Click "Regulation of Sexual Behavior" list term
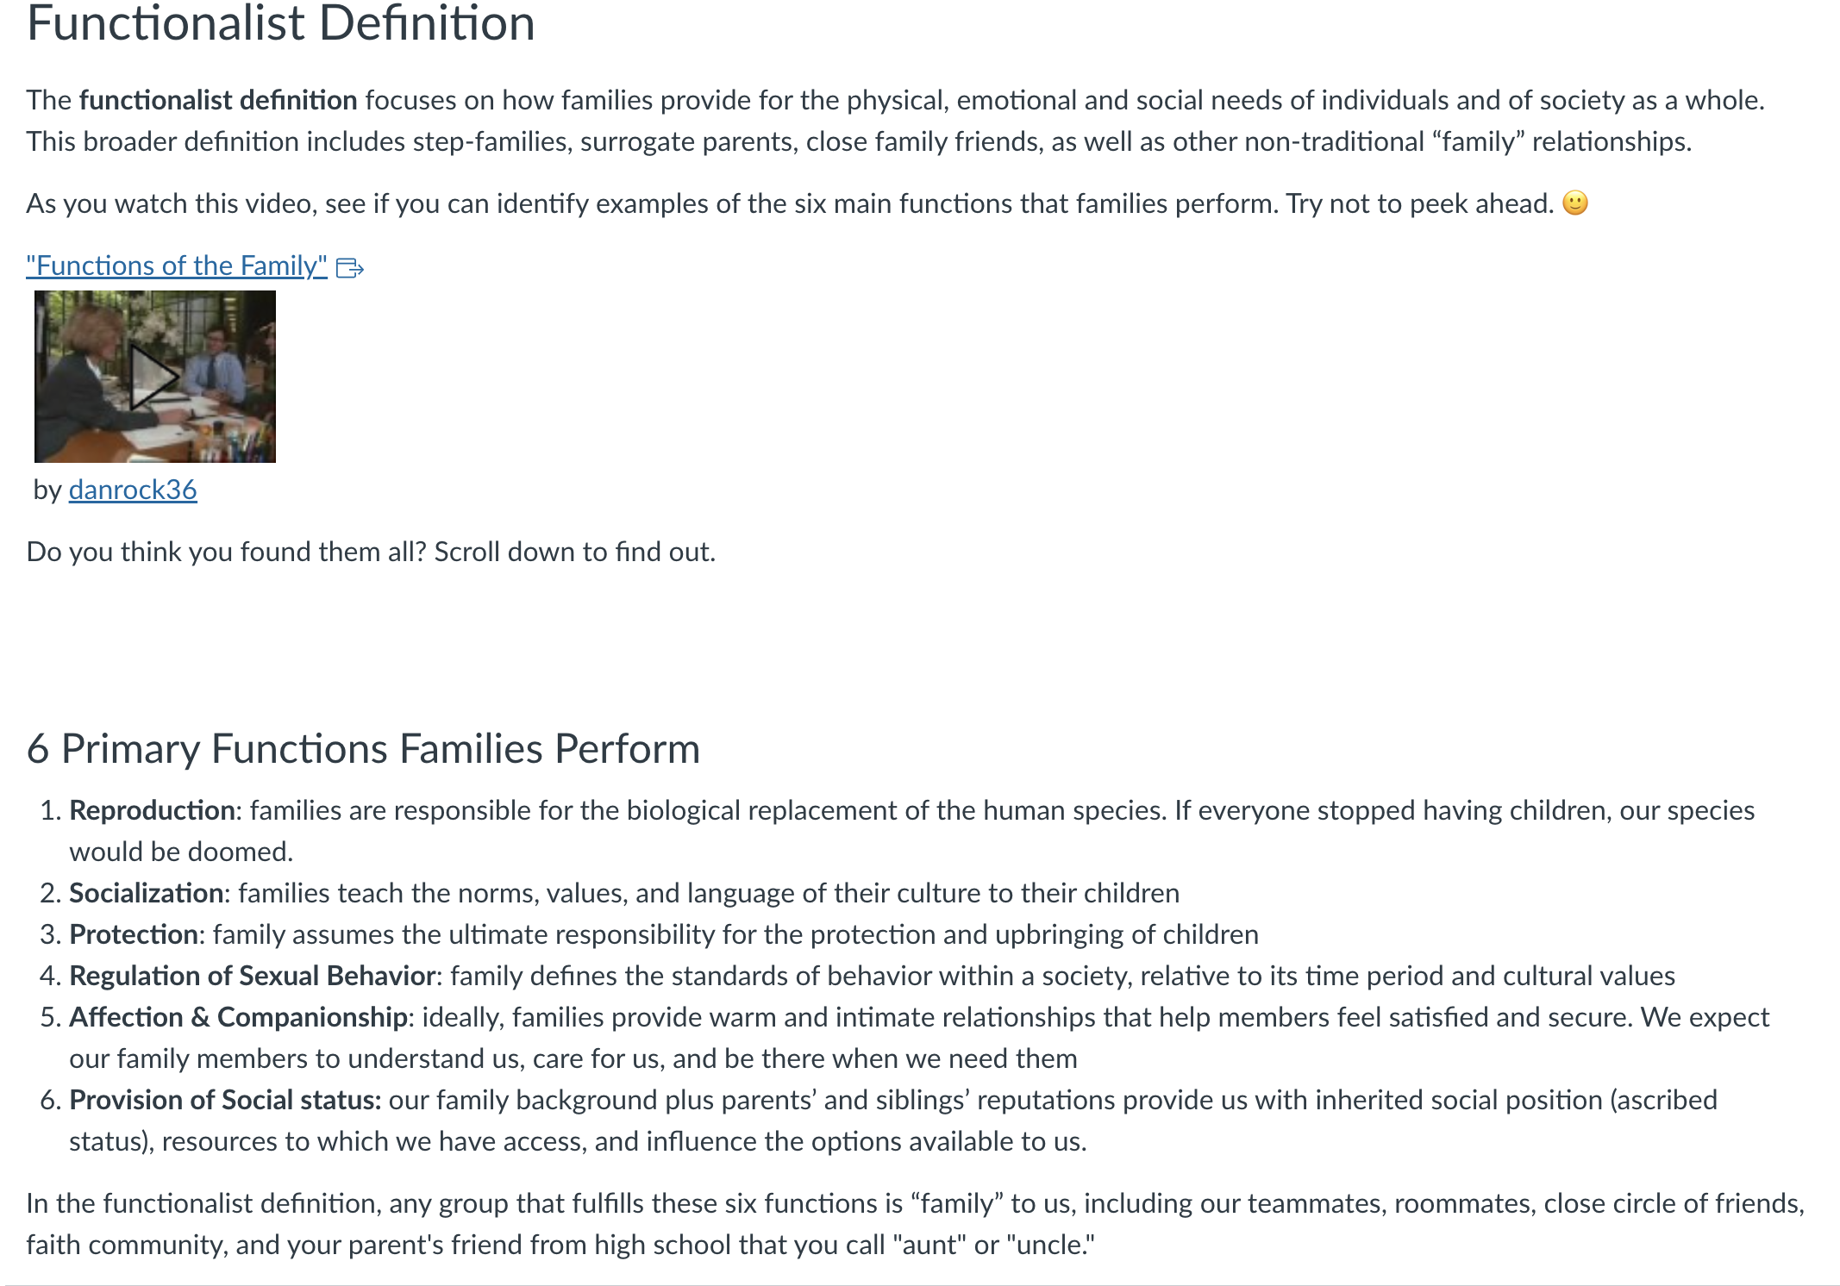This screenshot has height=1286, width=1840. [253, 976]
